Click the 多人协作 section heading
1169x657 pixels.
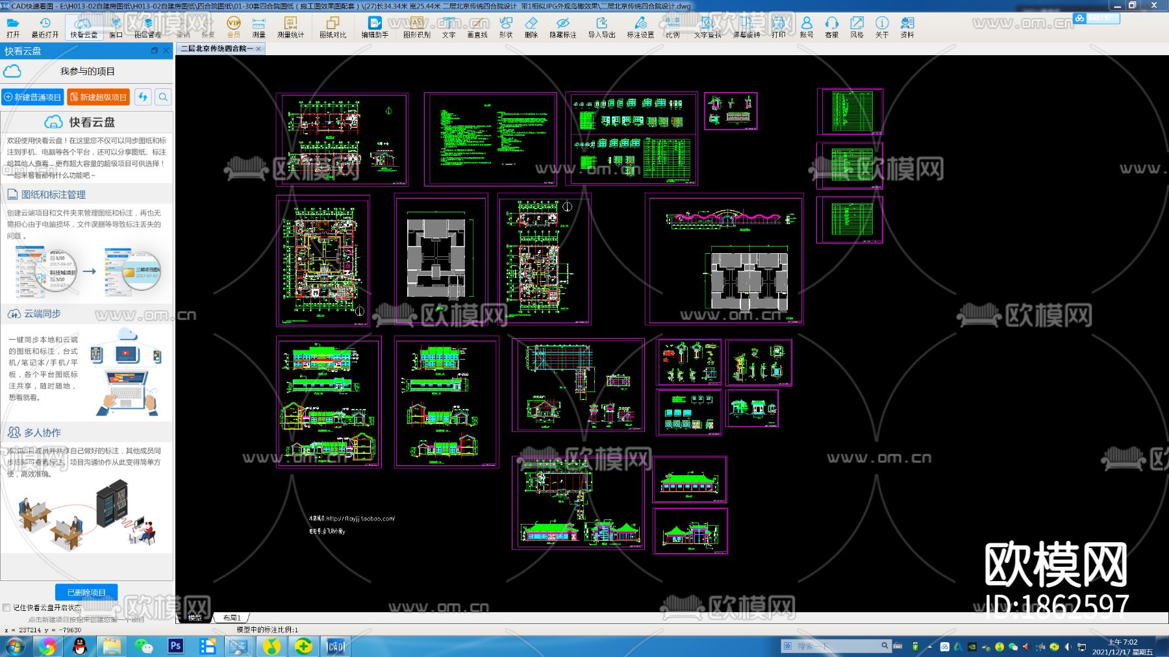[42, 432]
